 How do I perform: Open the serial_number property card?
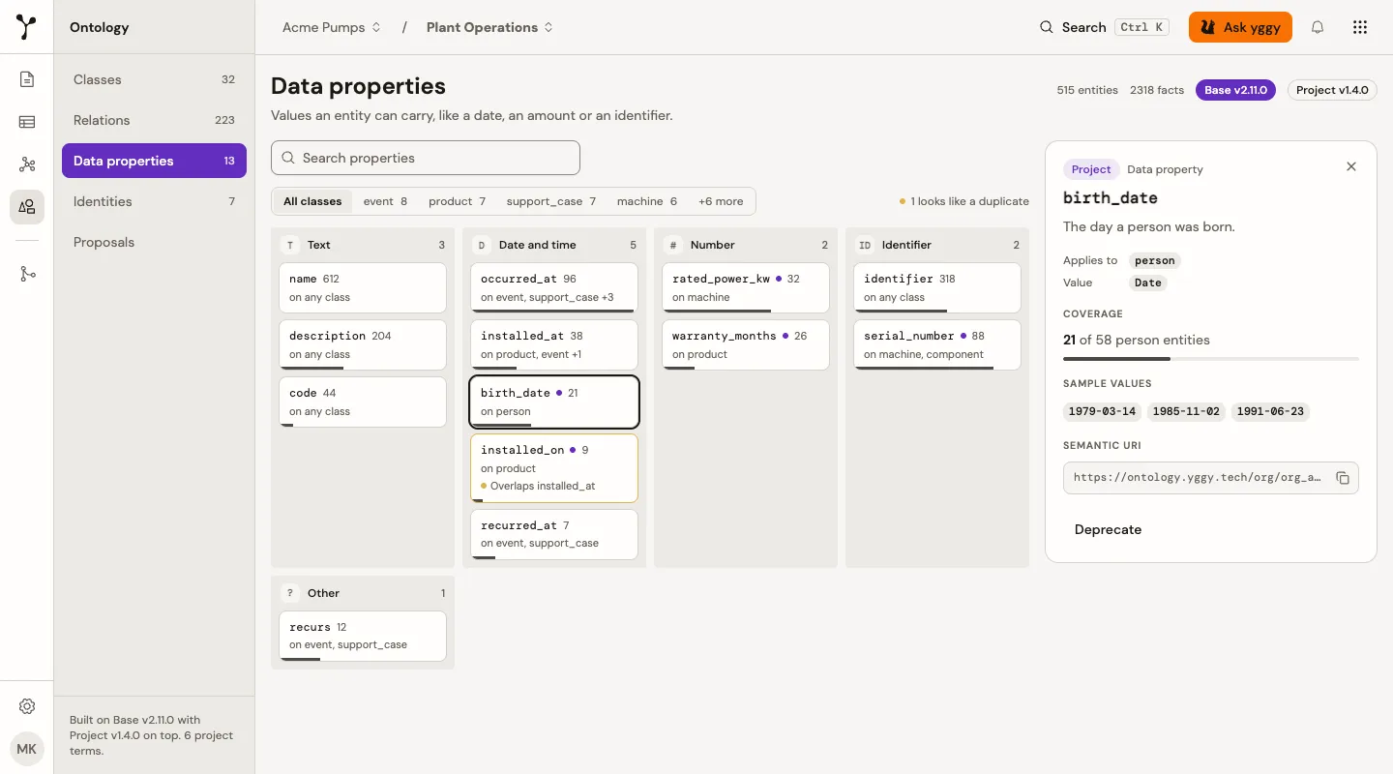click(937, 344)
